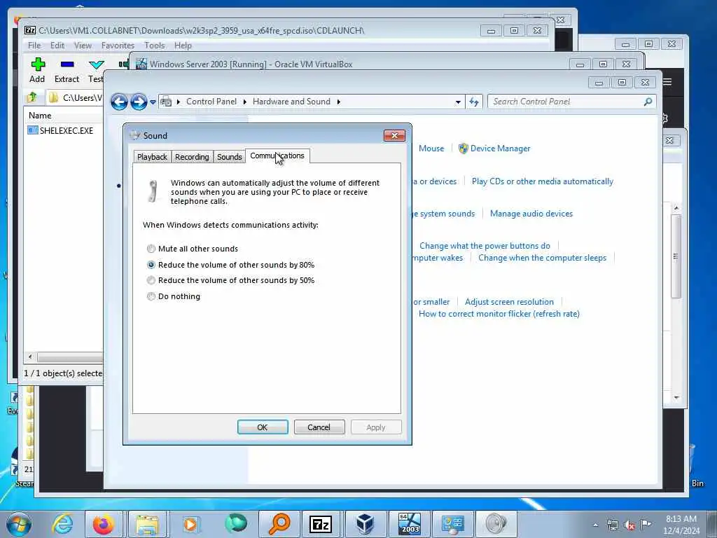717x538 pixels.
Task: Open 7-Zip Help menu
Action: 183,46
